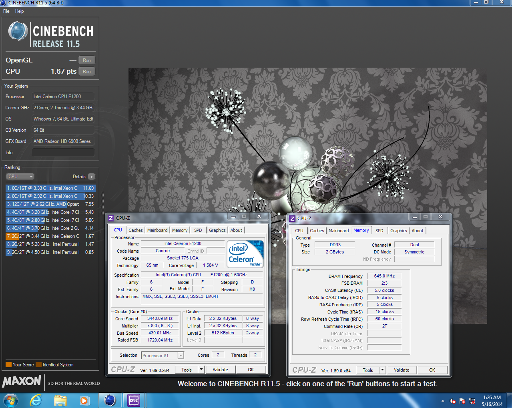
Task: Expand Tools dropdown arrow in left CPU-Z window
Action: (201, 370)
